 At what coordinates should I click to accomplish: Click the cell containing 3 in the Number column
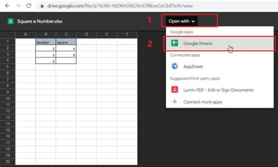click(46, 54)
